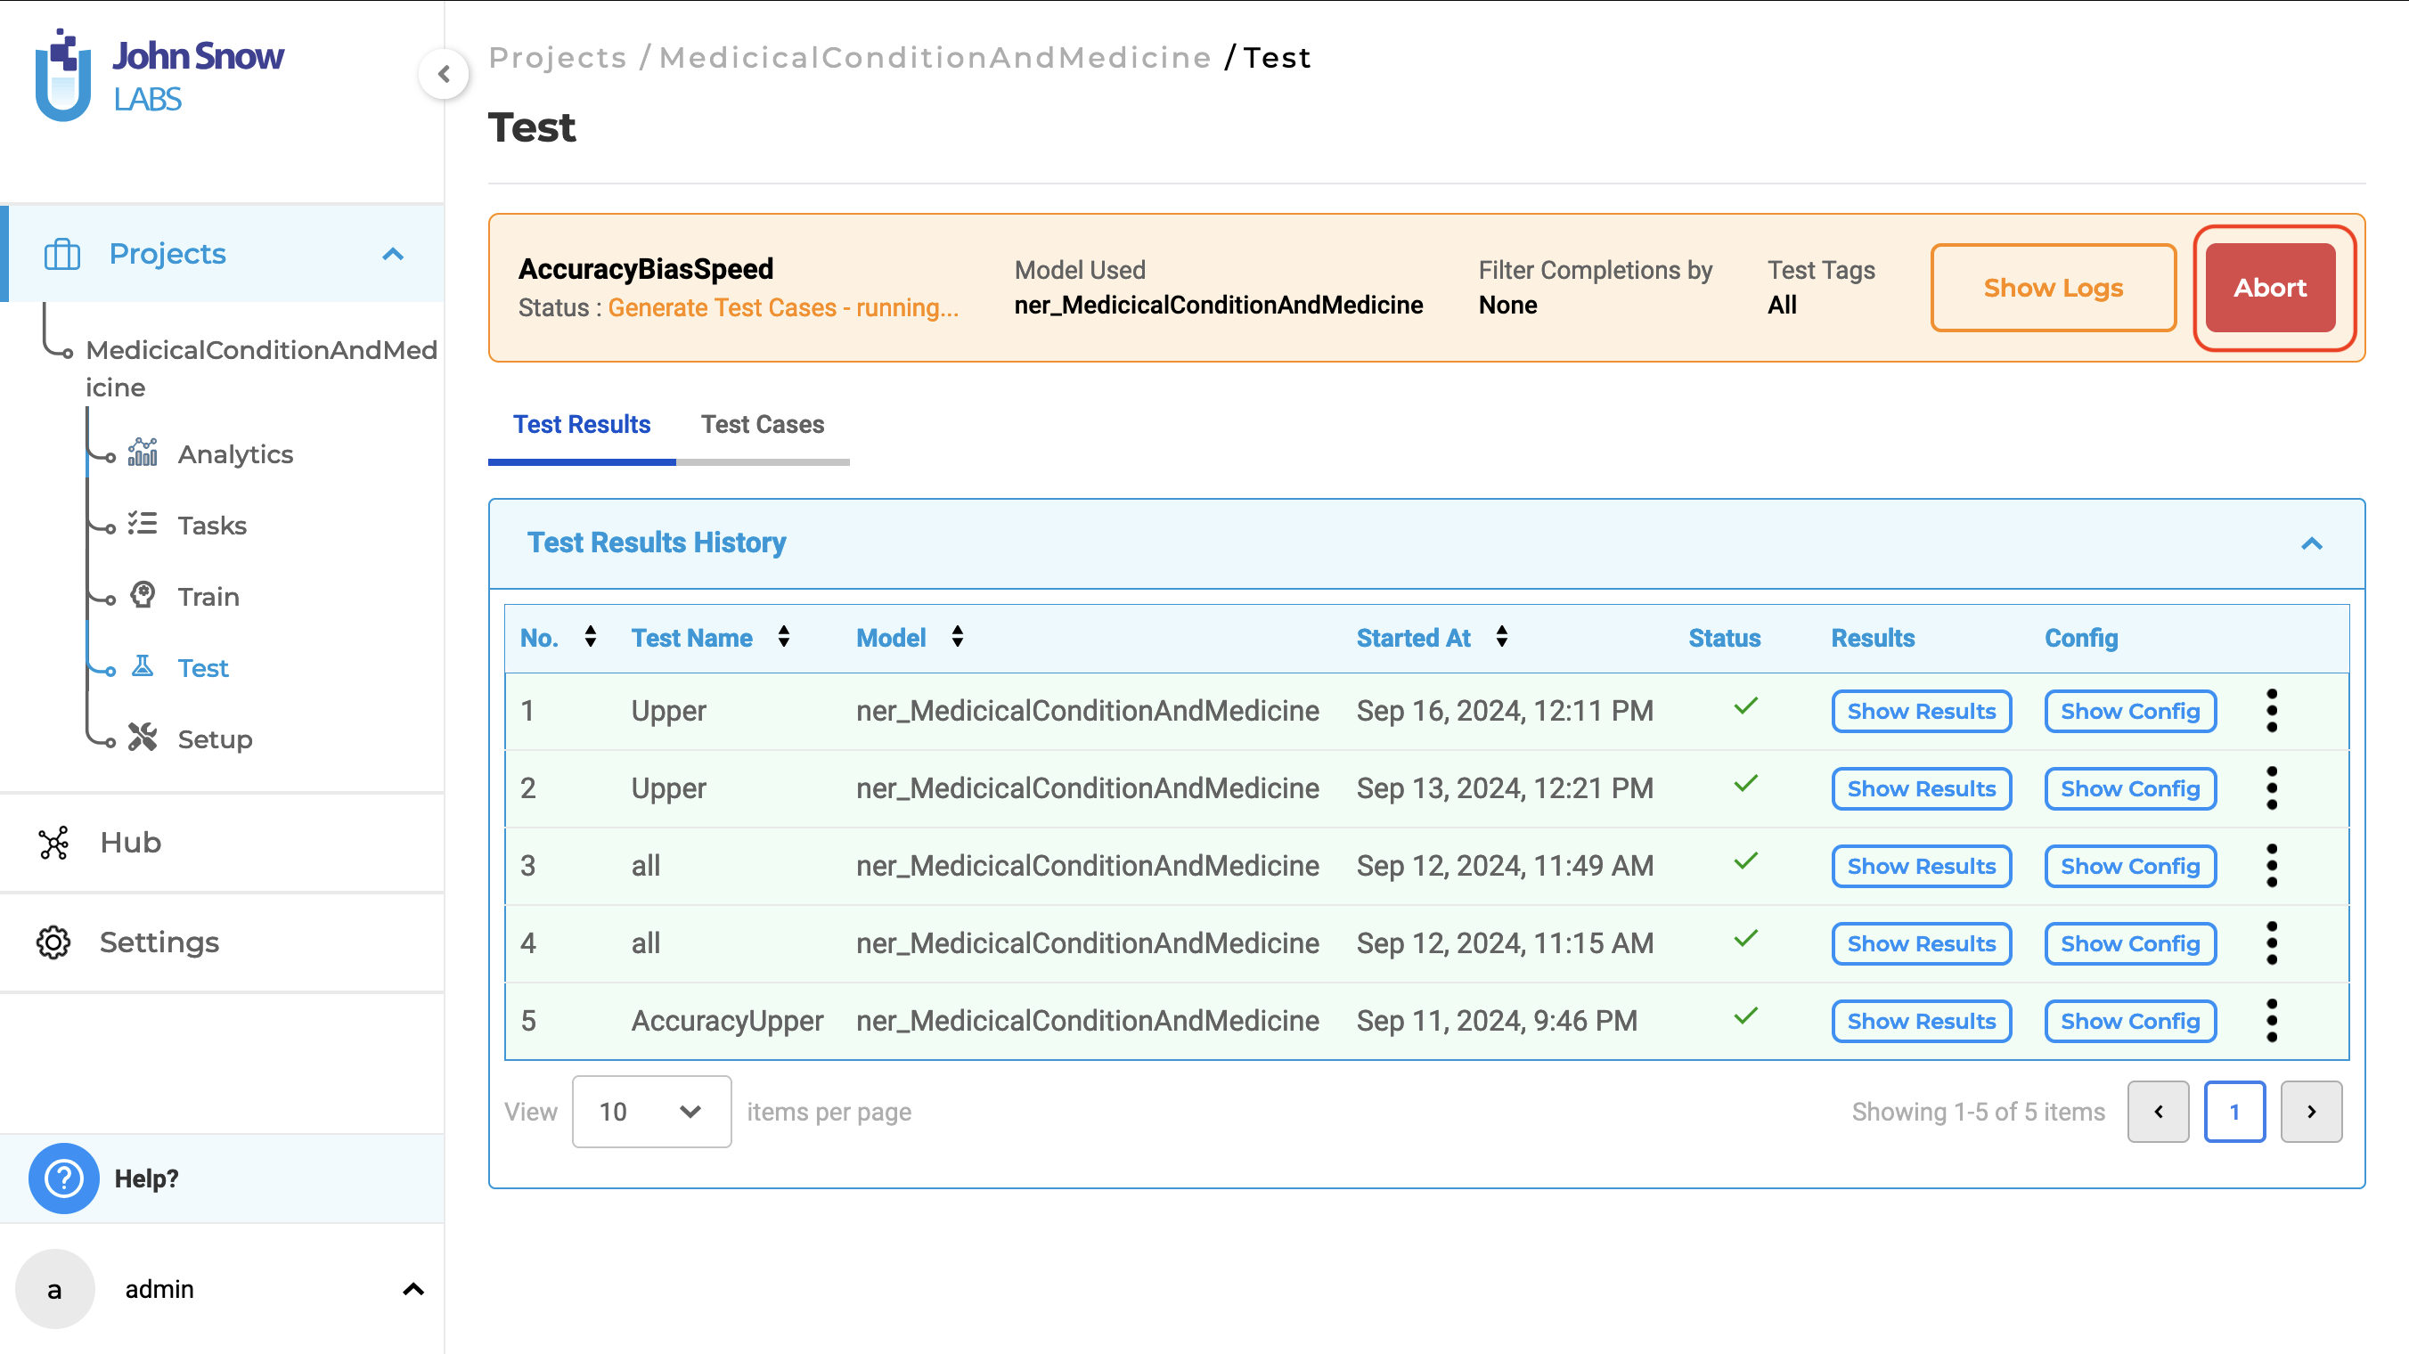This screenshot has height=1354, width=2409.
Task: Open more options for test row 4
Action: pos(2272,943)
